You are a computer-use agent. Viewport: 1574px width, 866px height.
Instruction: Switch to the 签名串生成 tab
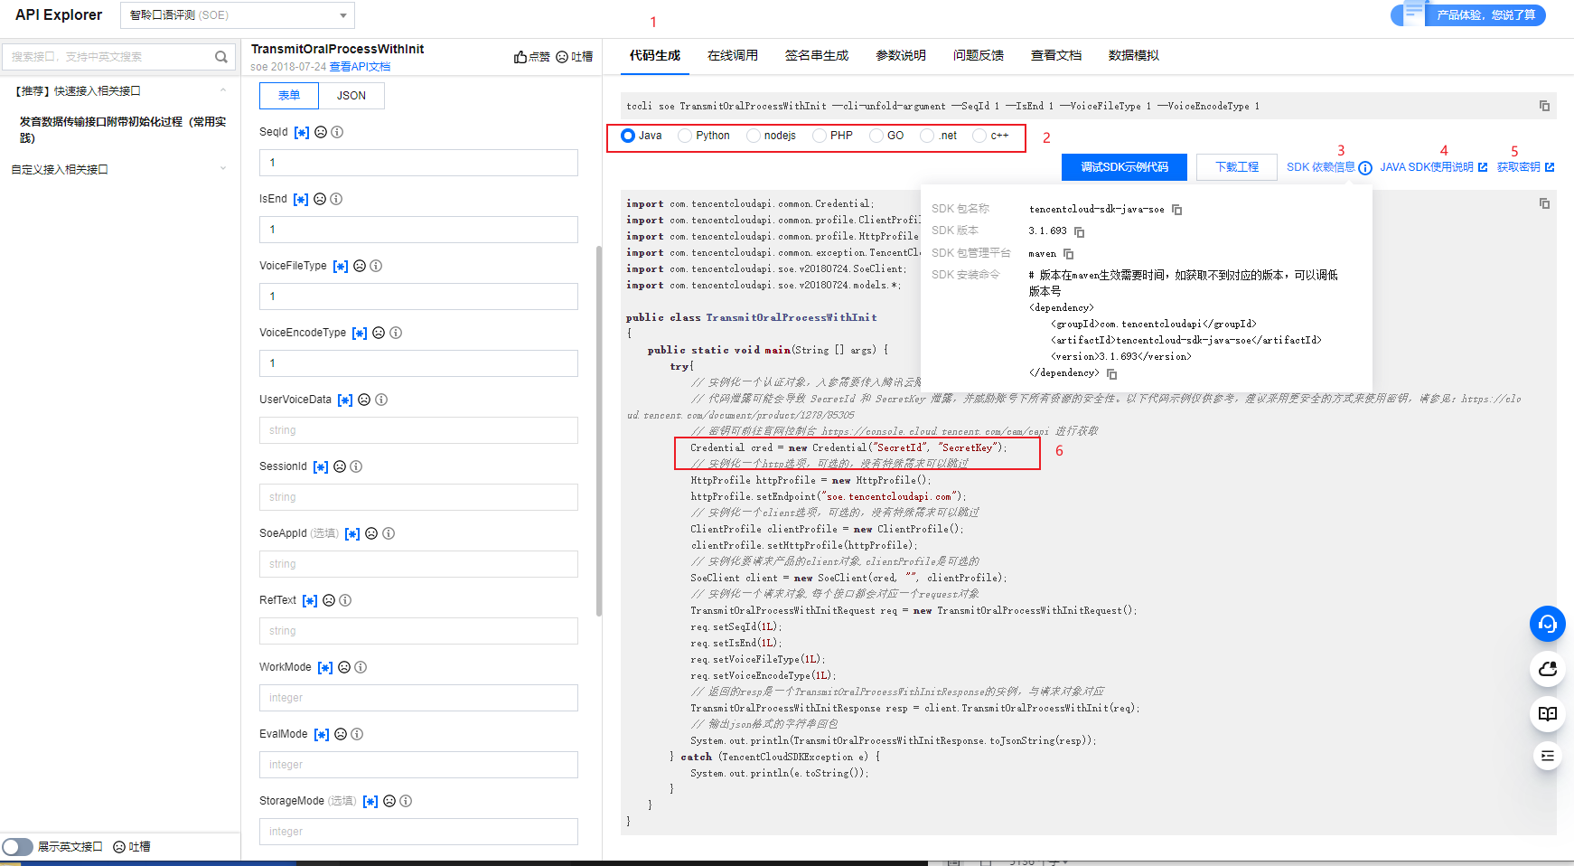817,55
